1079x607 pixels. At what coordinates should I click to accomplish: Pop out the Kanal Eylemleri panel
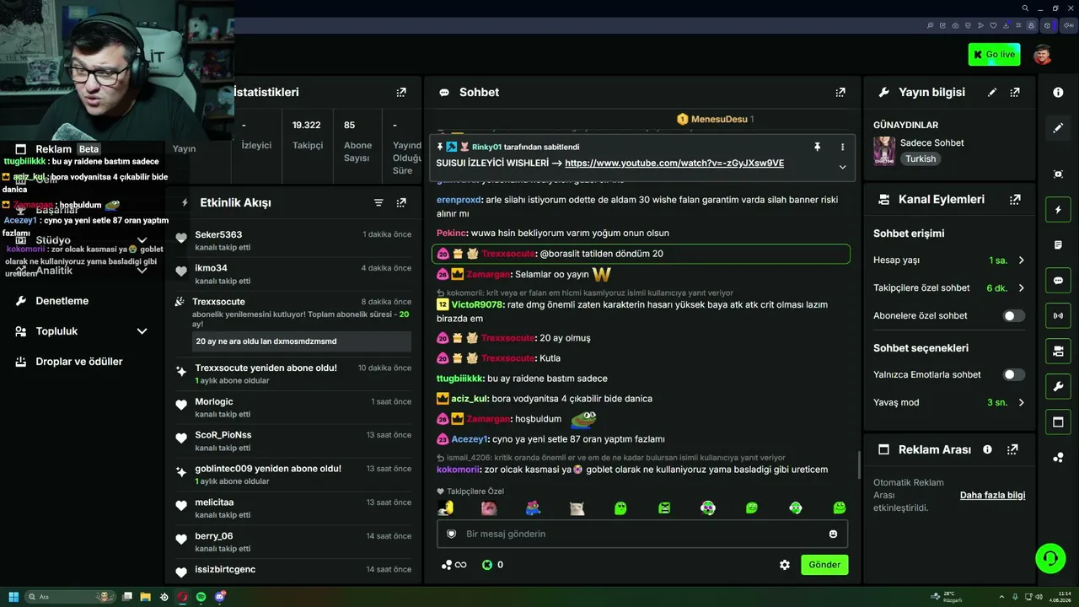pos(1015,200)
